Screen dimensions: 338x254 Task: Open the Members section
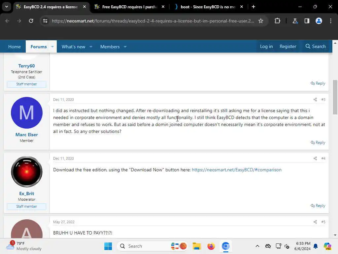pyautogui.click(x=110, y=47)
